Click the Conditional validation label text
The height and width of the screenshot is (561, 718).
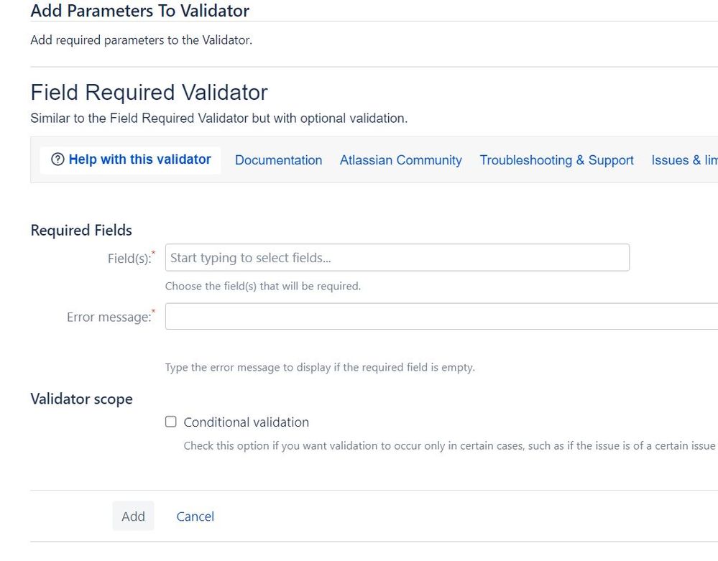pyautogui.click(x=247, y=422)
